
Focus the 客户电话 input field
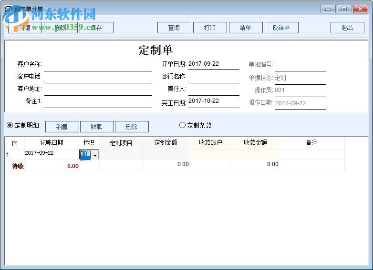coord(98,78)
